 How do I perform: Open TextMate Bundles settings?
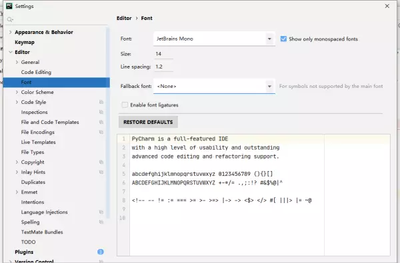tap(42, 232)
